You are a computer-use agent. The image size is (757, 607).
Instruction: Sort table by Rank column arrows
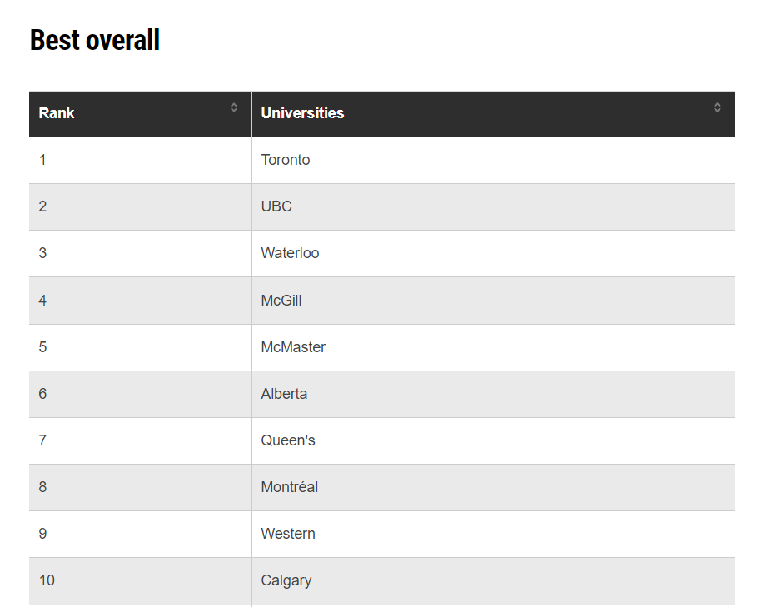coord(234,107)
